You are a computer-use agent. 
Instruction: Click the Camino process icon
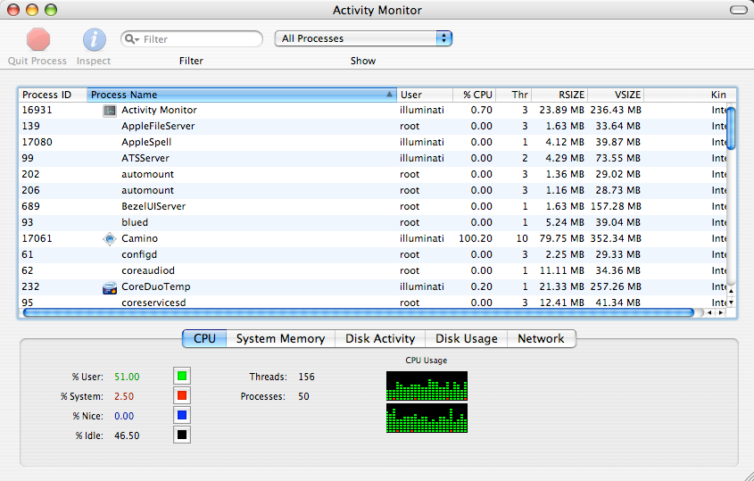tap(110, 238)
